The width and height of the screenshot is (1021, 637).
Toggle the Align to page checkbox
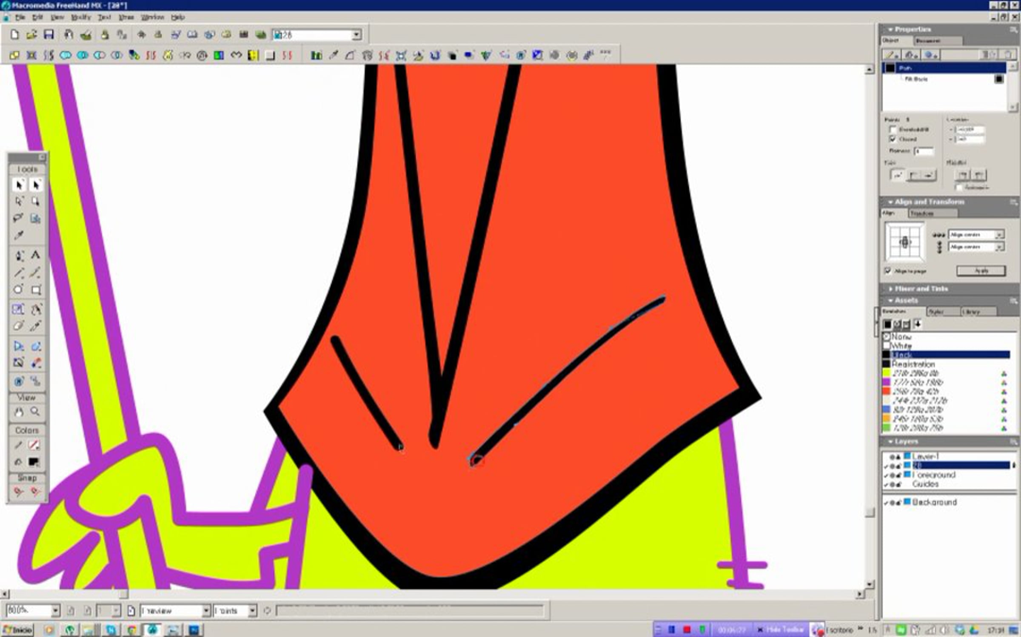(888, 271)
